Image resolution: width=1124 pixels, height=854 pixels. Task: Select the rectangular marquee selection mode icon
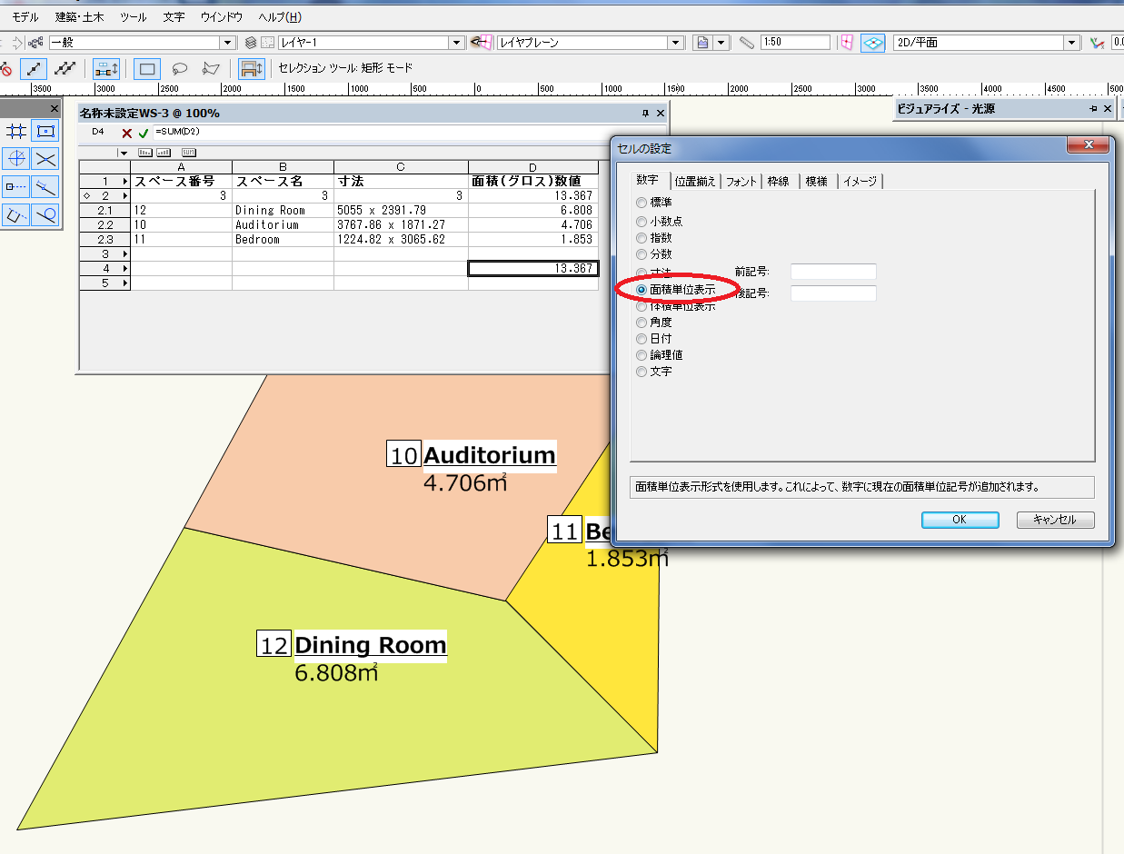point(147,68)
